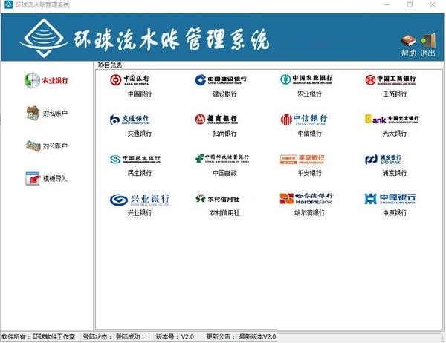Image resolution: width=446 pixels, height=343 pixels.
Task: Click the 光大银行 caption
Action: pyautogui.click(x=395, y=134)
